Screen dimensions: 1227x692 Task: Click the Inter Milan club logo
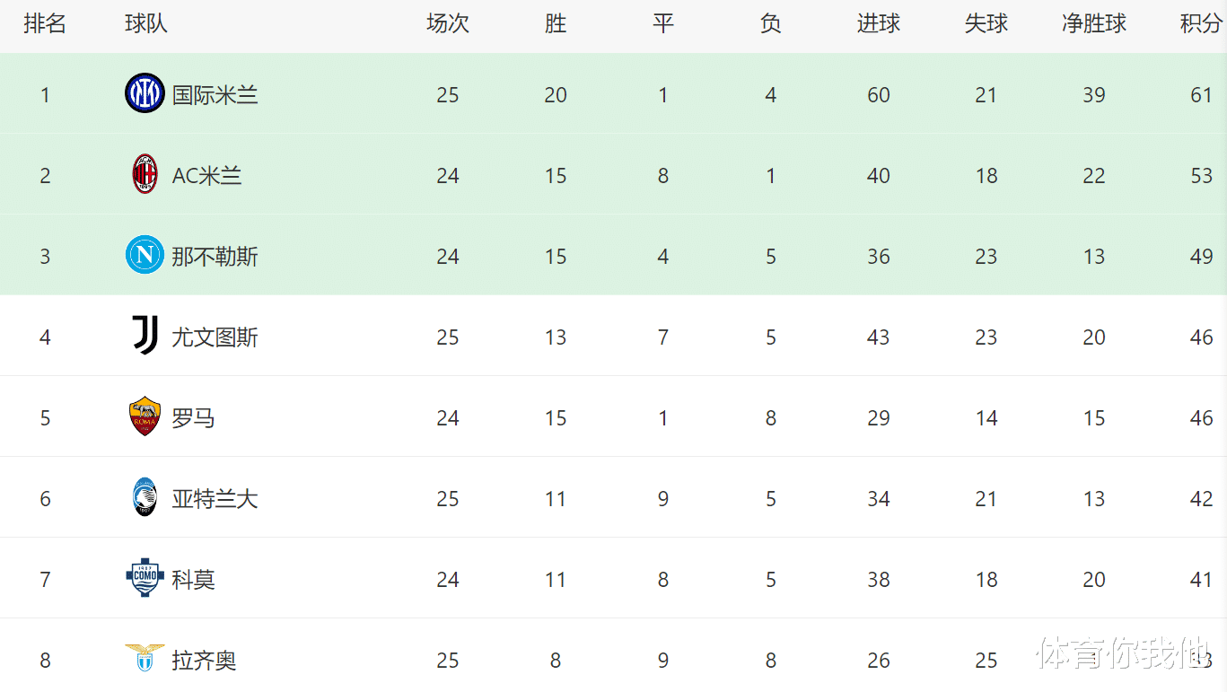point(145,93)
